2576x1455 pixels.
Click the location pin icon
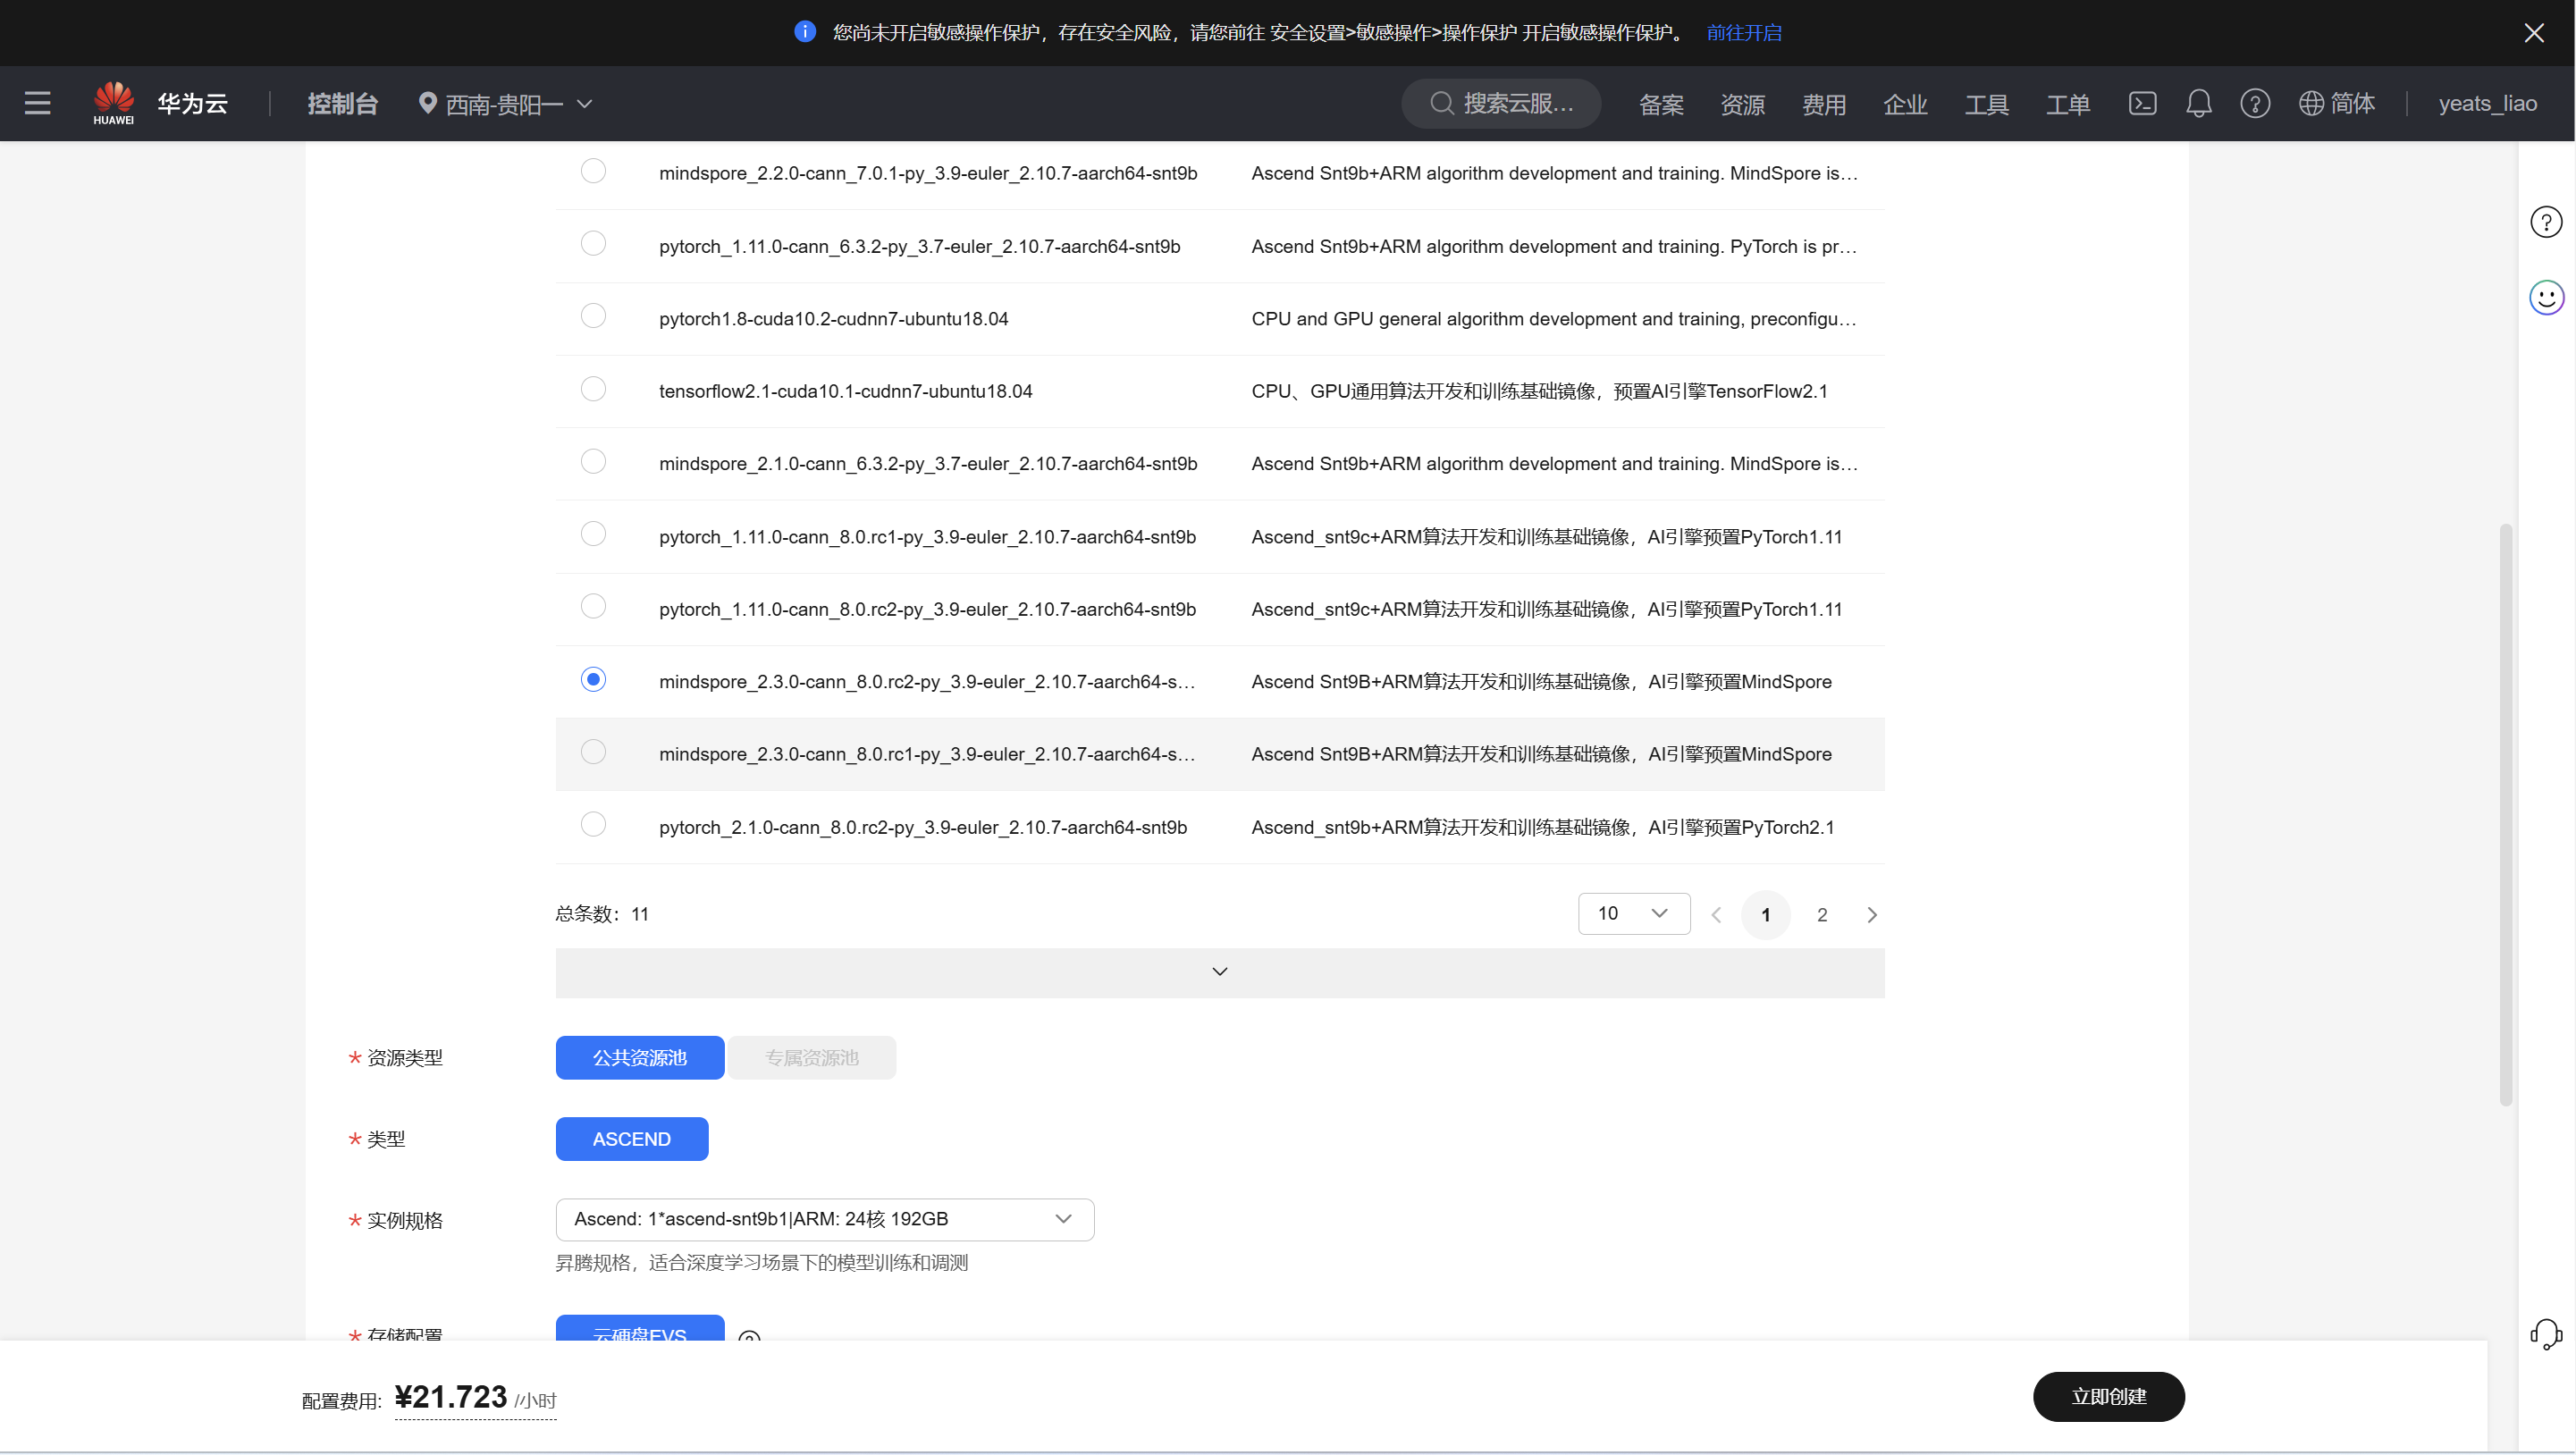click(x=427, y=103)
